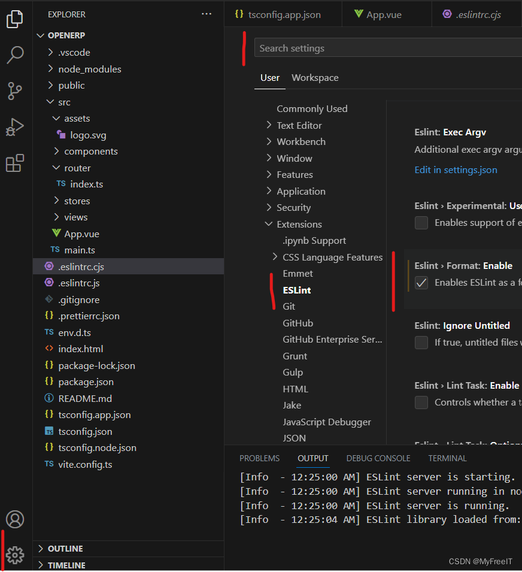Expand the node_modules folder
The height and width of the screenshot is (572, 522).
tap(51, 69)
